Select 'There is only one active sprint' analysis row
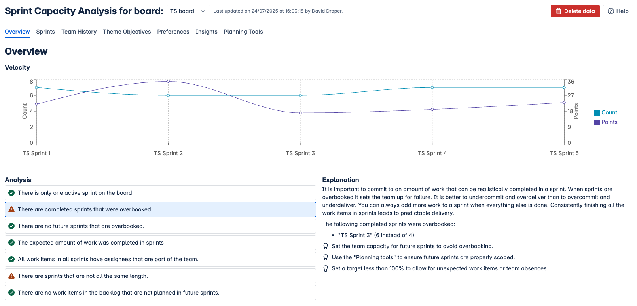The width and height of the screenshot is (637, 306). pyautogui.click(x=160, y=193)
